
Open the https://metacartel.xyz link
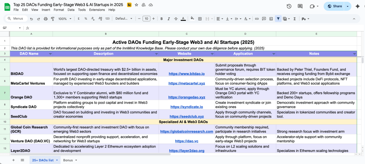pos(187,83)
